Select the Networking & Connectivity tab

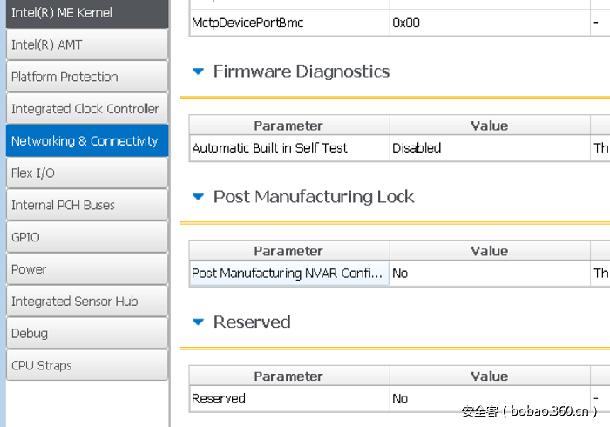coord(85,141)
